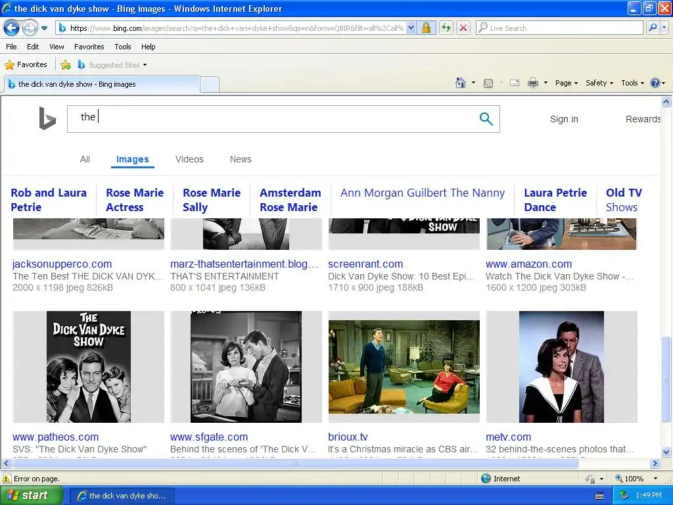Select Rob and Laura Petrie suggestion

49,200
